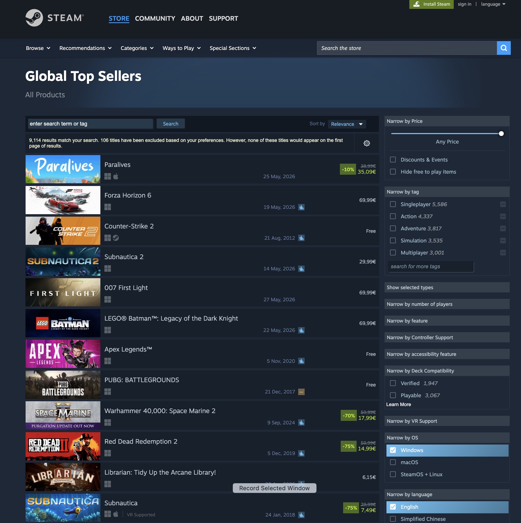Click the Search the store field
This screenshot has width=521, height=523.
point(407,48)
